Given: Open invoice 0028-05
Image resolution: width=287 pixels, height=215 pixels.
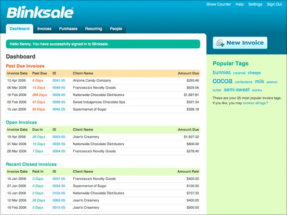Looking at the screenshot, I should point(59,95).
